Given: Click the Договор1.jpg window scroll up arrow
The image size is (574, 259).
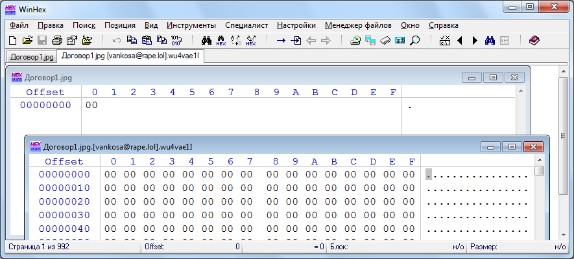Looking at the screenshot, I should 520,91.
